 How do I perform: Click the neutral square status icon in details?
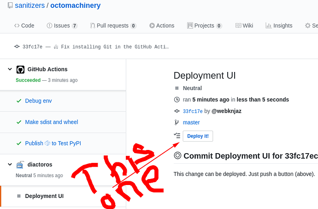coord(177,88)
